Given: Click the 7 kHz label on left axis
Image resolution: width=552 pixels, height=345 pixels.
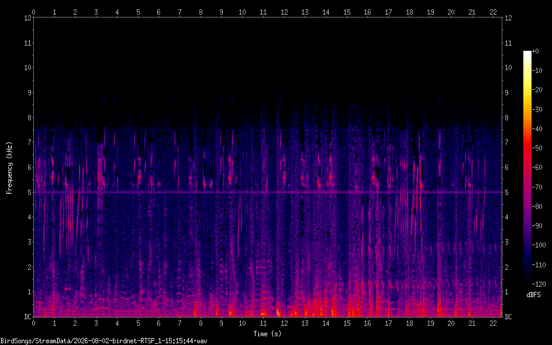Looking at the screenshot, I should [x=29, y=142].
